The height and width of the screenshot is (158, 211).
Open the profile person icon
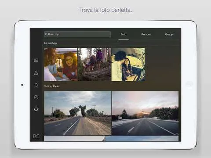[36, 72]
